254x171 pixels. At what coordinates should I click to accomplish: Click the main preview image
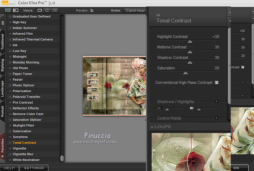click(114, 86)
